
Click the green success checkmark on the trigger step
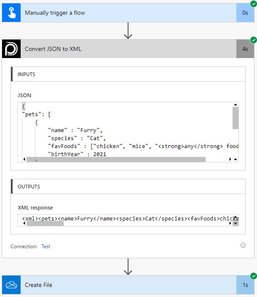click(253, 4)
